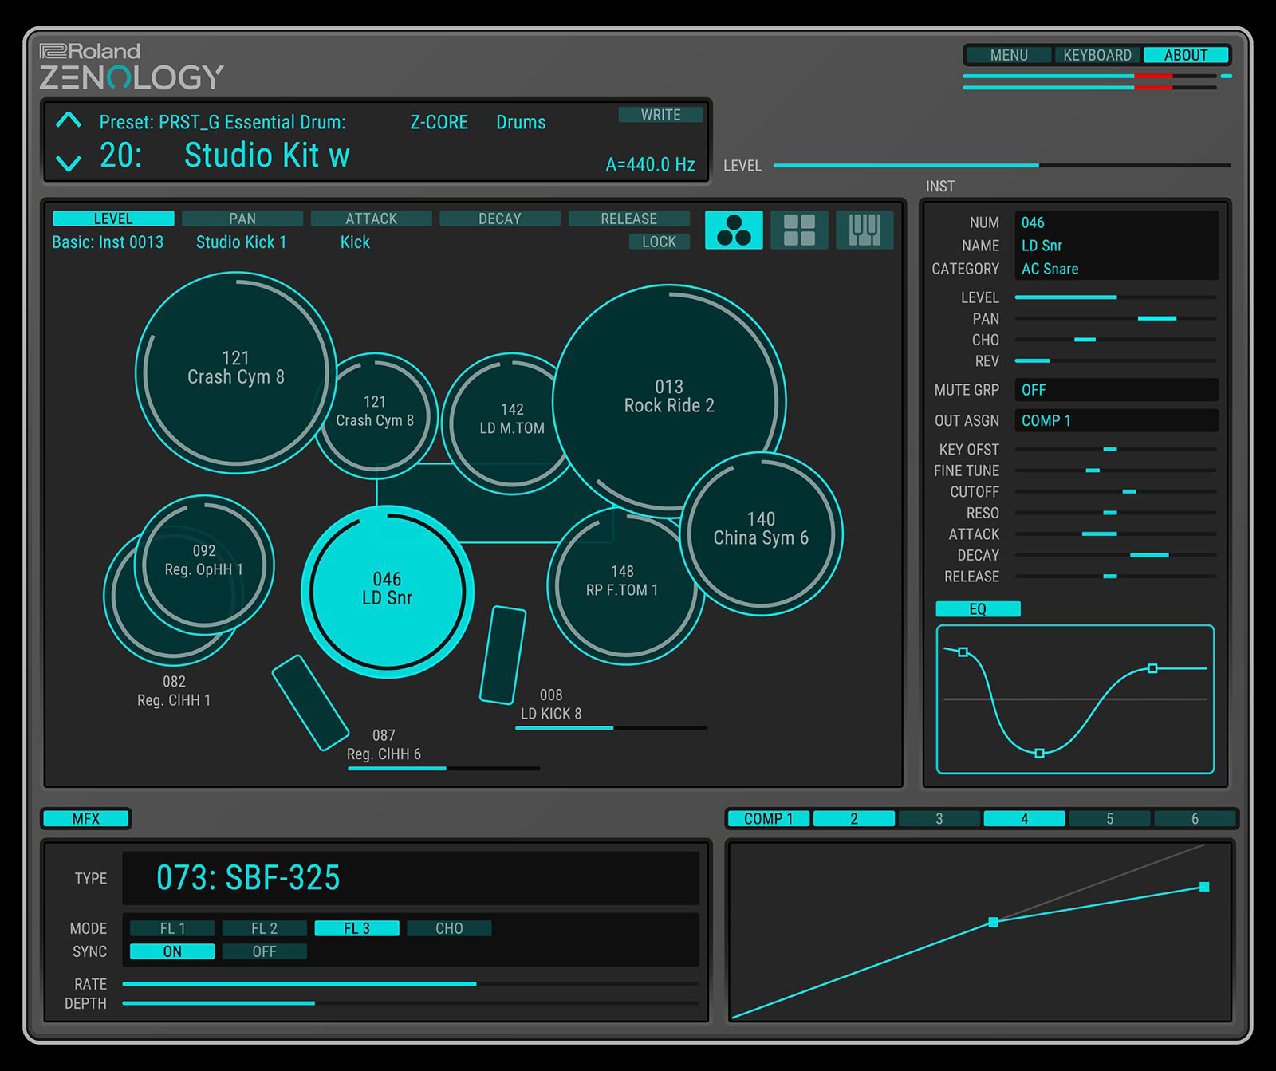Click the LD M.TOM drum pad
Viewport: 1276px width, 1071px height.
coord(511,419)
